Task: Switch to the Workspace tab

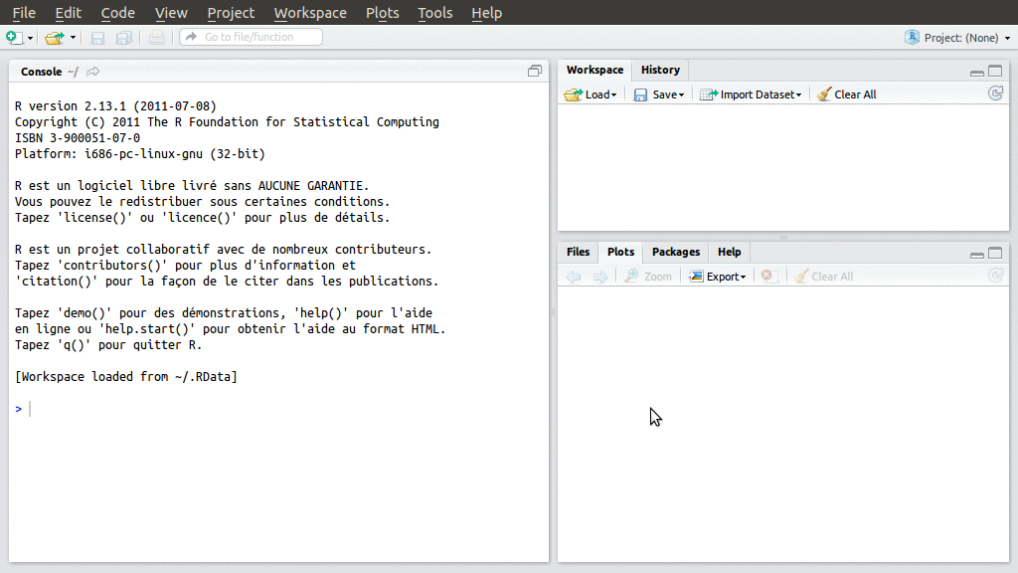Action: point(594,70)
